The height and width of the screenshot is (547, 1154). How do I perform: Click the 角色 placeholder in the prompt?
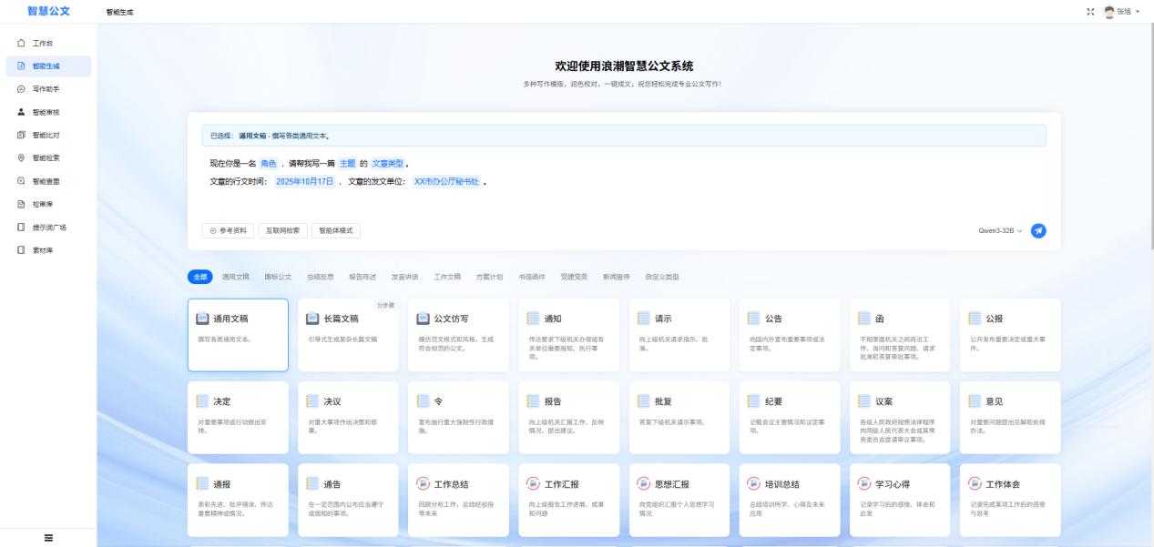[268, 163]
